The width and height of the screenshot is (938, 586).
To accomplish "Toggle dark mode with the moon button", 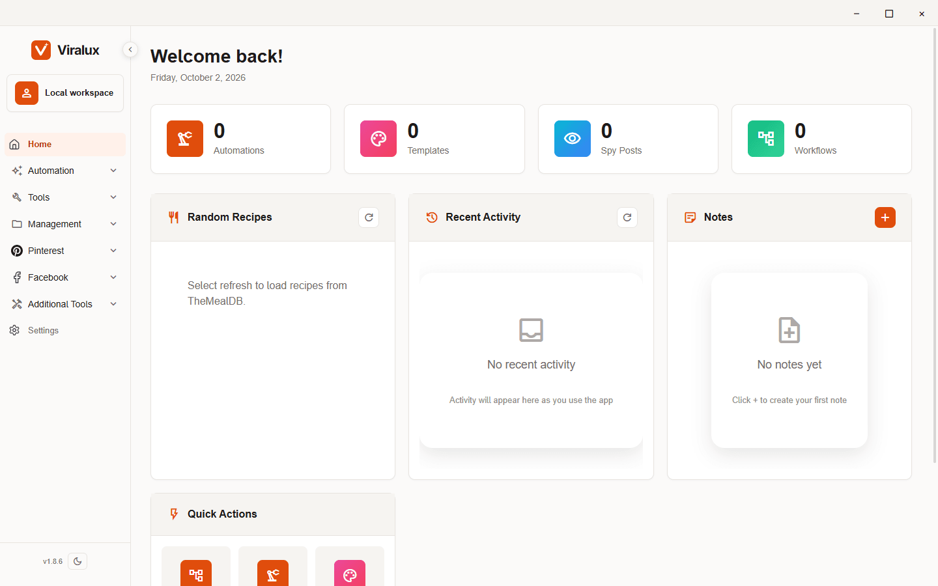I will click(78, 561).
